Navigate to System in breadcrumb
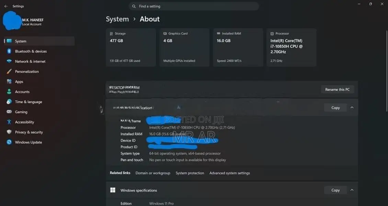 [117, 19]
